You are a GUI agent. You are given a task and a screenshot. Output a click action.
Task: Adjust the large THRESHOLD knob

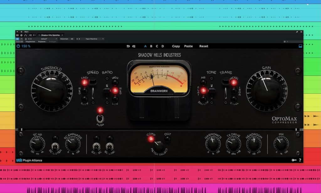(51, 90)
